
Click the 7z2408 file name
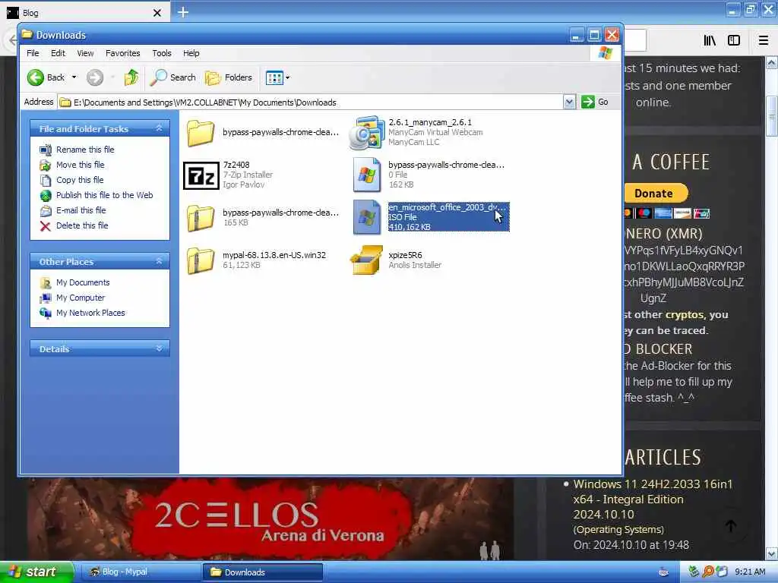[236, 165]
